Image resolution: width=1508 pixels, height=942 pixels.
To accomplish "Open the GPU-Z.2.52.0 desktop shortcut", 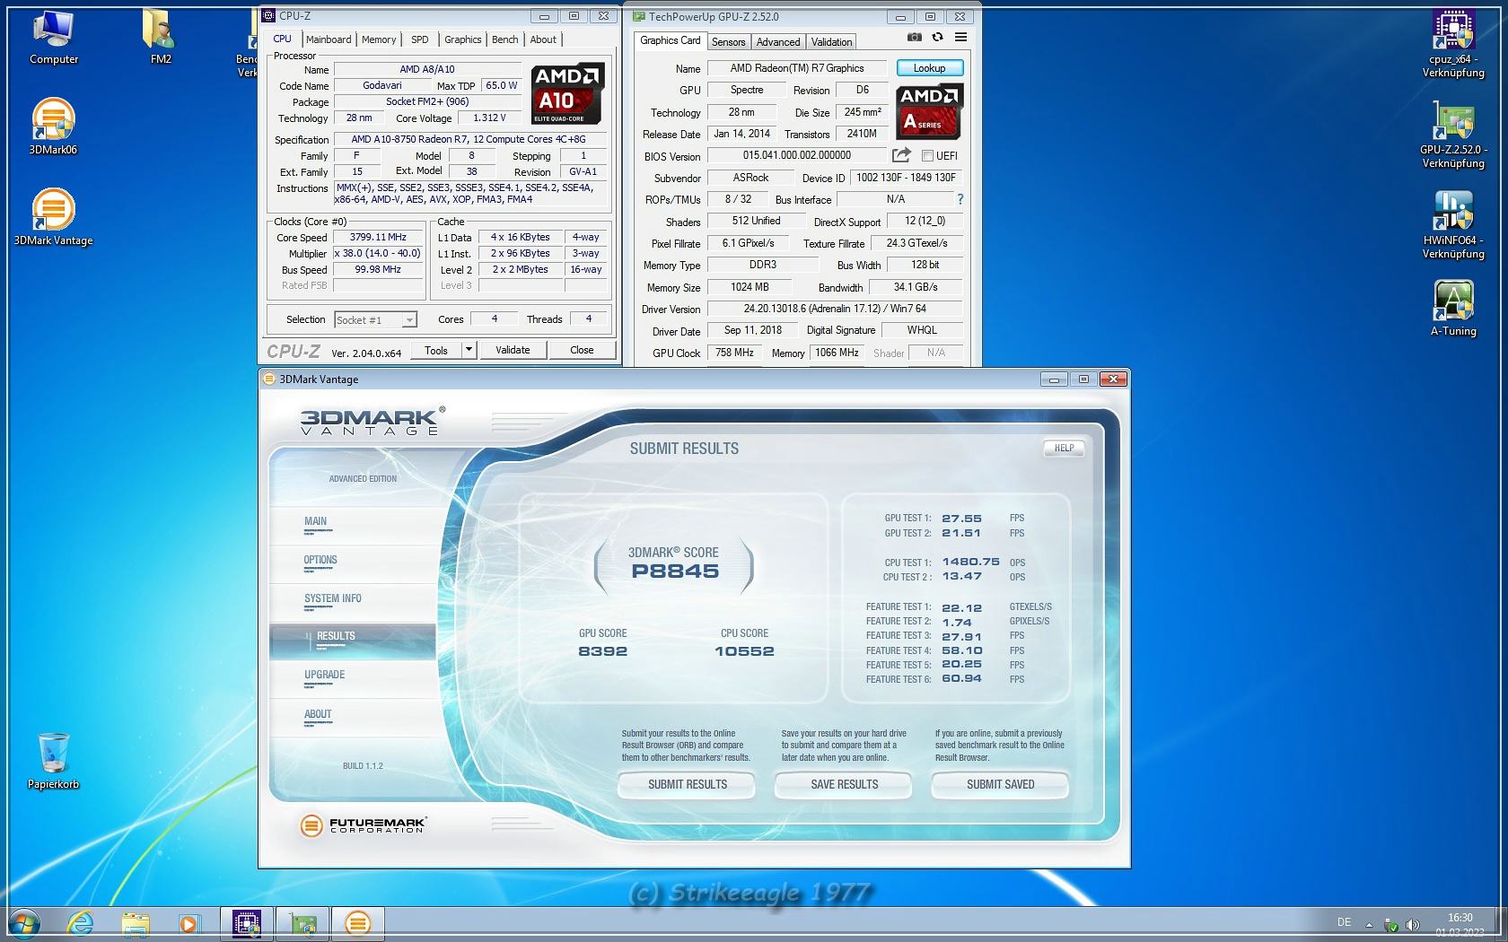I will coord(1453,135).
